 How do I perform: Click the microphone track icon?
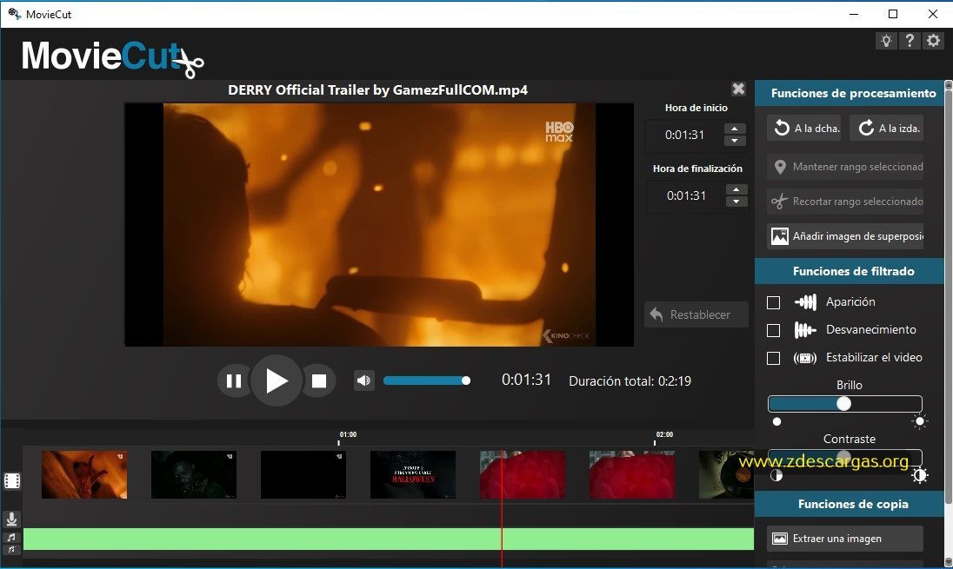[11, 519]
